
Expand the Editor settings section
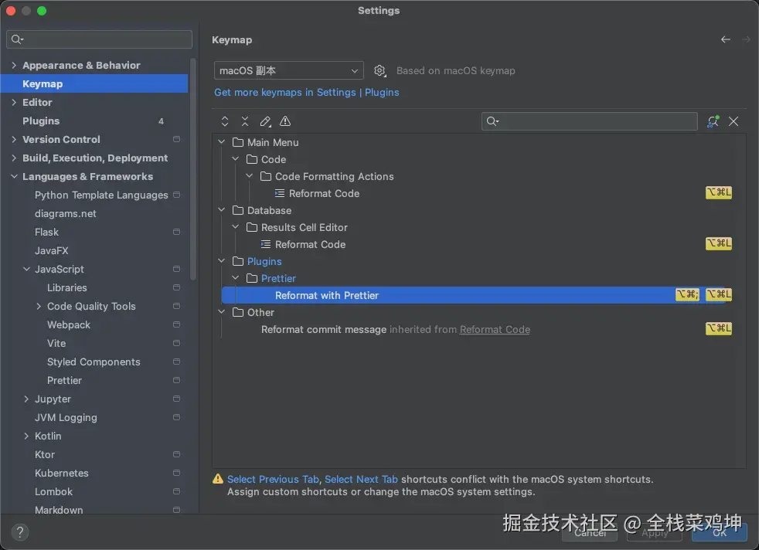coord(14,103)
